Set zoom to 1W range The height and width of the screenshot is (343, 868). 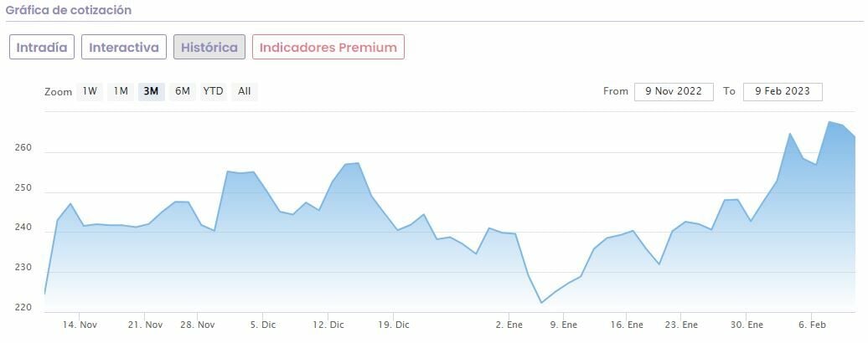90,91
